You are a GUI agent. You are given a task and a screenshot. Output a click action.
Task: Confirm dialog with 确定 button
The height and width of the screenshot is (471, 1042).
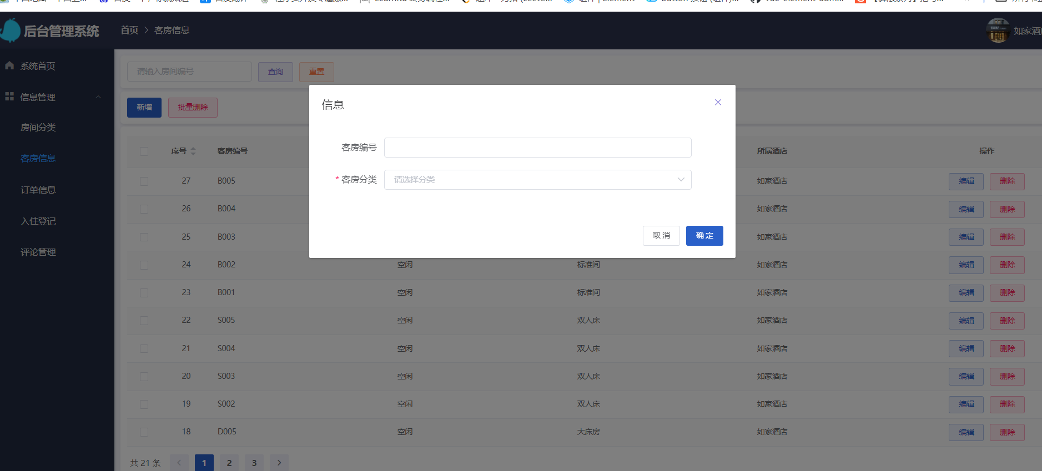click(x=704, y=235)
